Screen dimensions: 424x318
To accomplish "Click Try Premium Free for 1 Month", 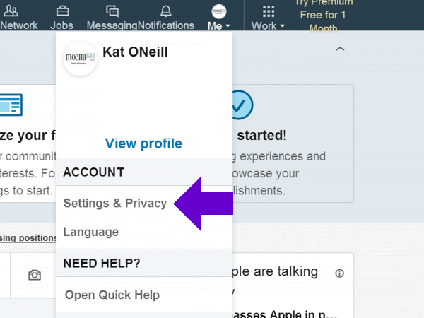I will click(324, 15).
